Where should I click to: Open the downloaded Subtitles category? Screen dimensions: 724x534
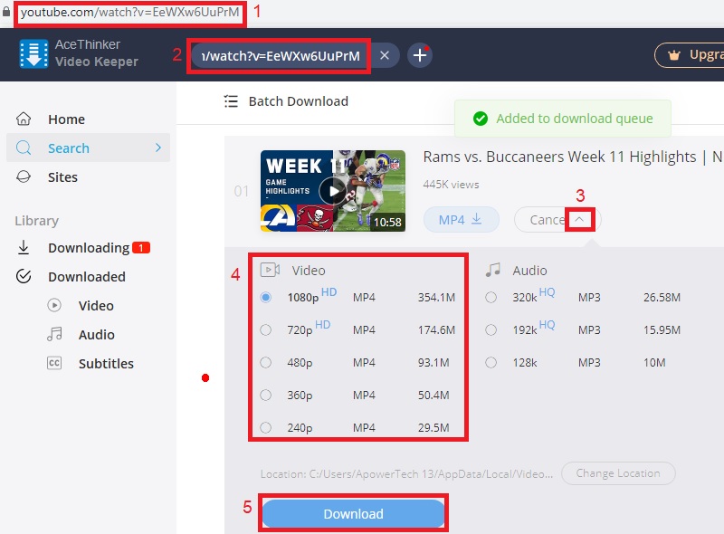[x=106, y=363]
